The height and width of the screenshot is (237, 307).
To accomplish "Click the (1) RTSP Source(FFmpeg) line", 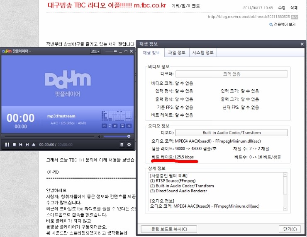I will point(173,181).
